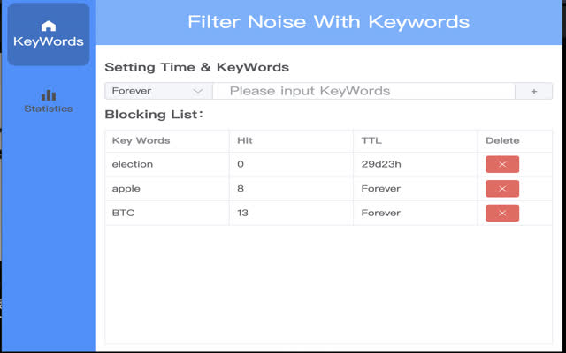Remove the BTC keyword
566x353 pixels.
(501, 213)
